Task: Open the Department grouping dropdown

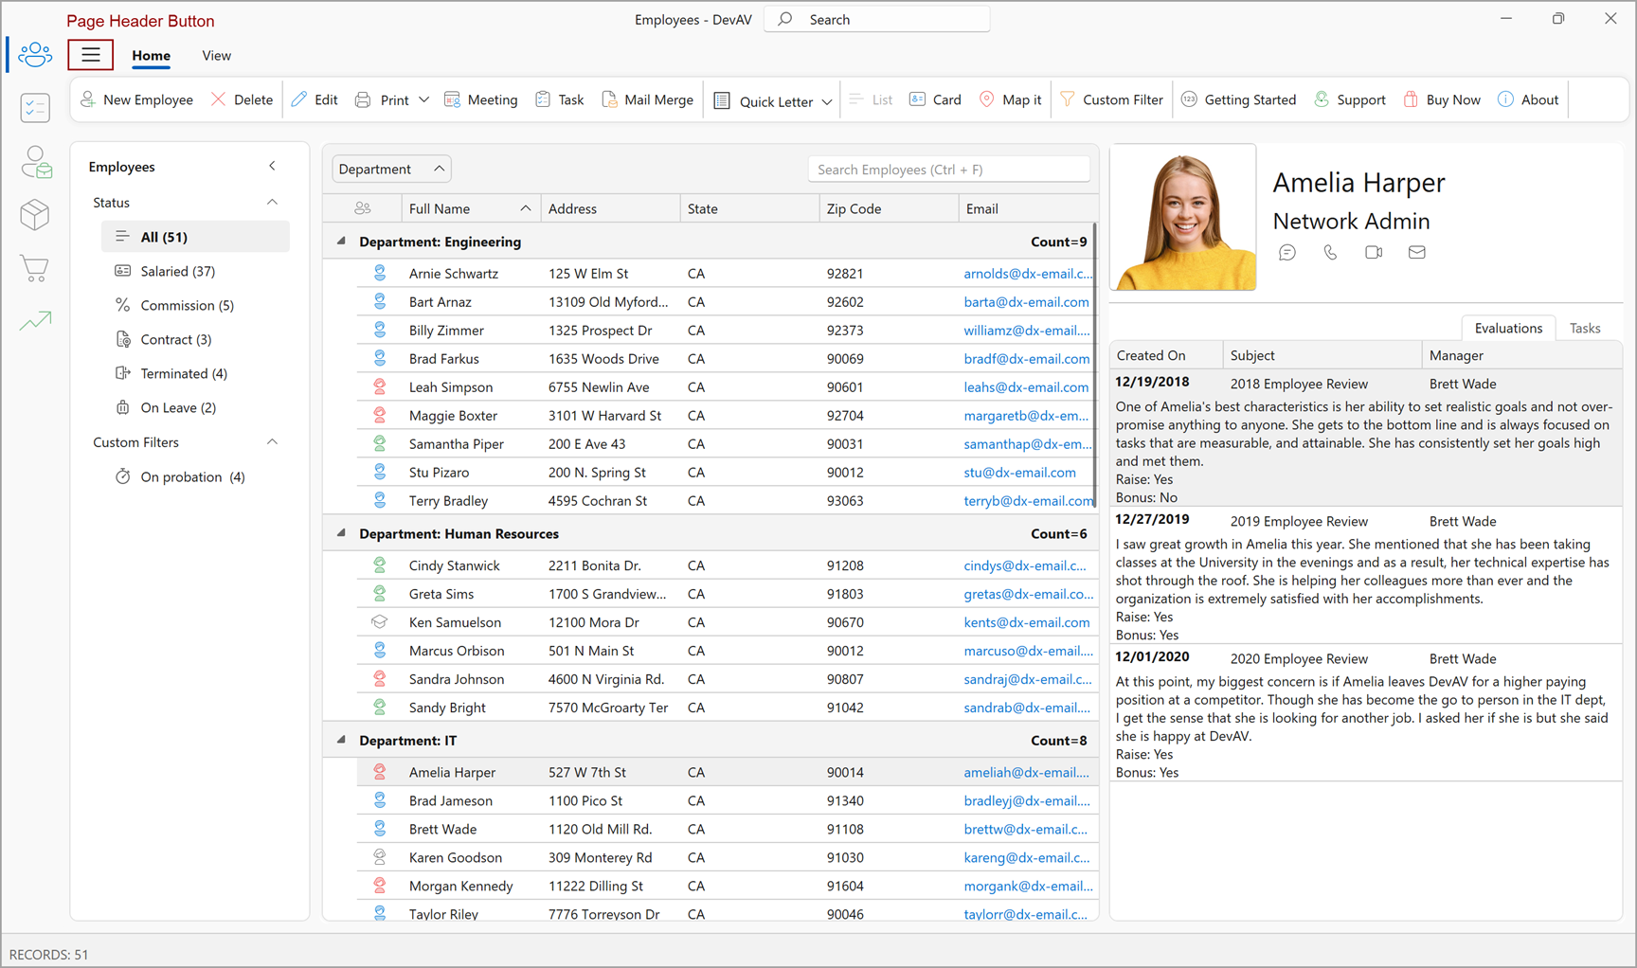Action: point(390,169)
